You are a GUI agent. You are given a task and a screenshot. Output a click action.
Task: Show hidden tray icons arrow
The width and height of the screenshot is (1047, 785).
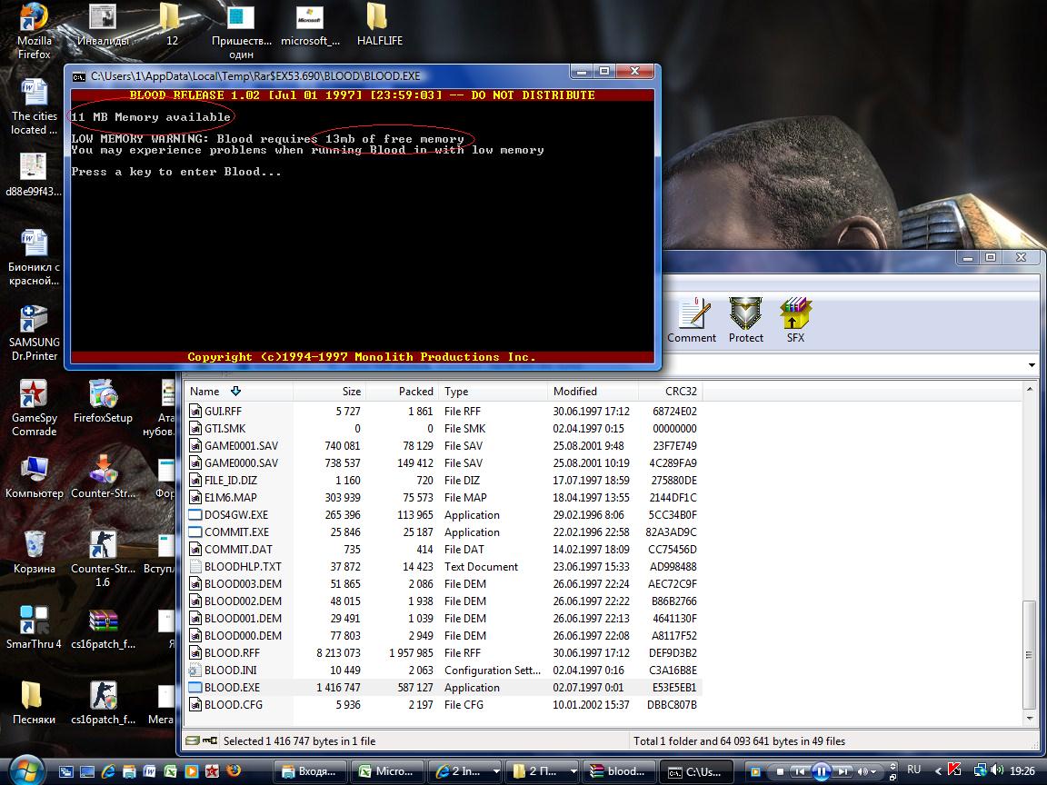[x=938, y=771]
